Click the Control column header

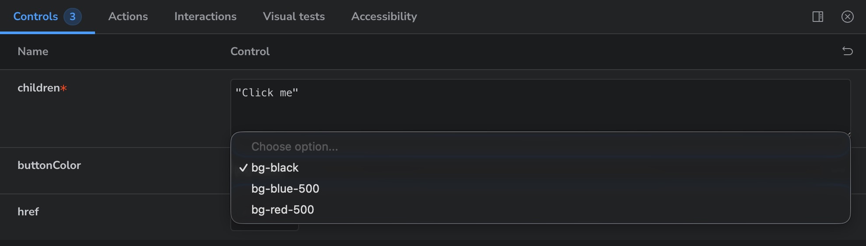tap(250, 52)
